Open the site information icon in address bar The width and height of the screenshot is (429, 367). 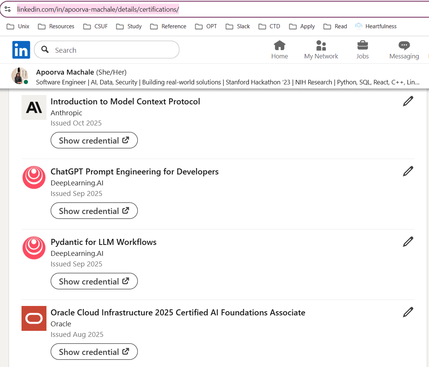[8, 9]
